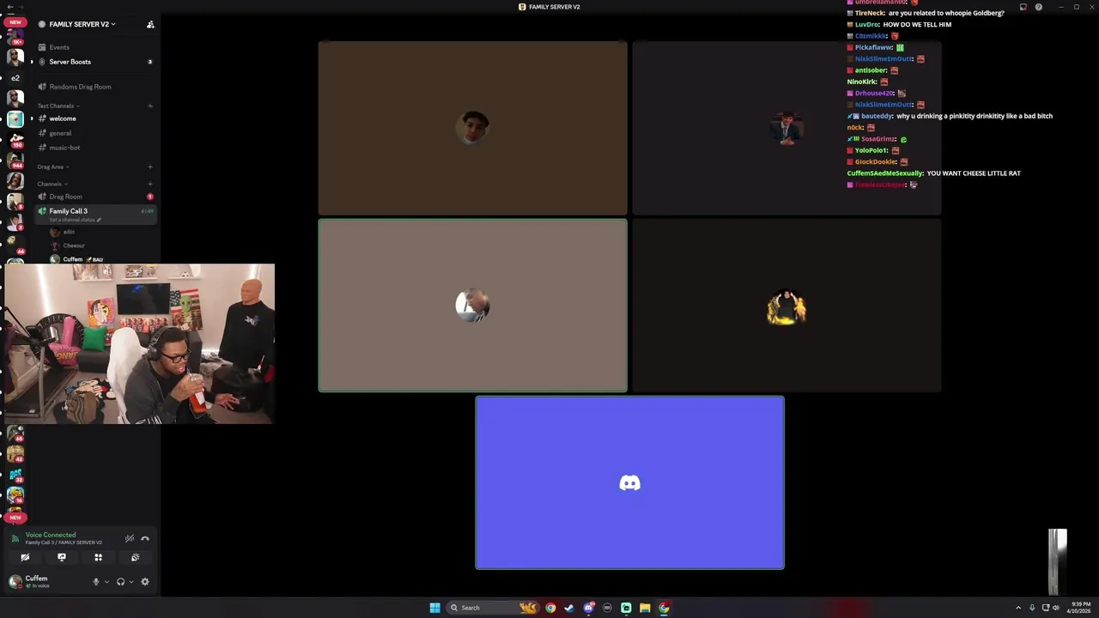The height and width of the screenshot is (618, 1099).
Task: Go back with the navigation arrow
Action: pyautogui.click(x=9, y=7)
